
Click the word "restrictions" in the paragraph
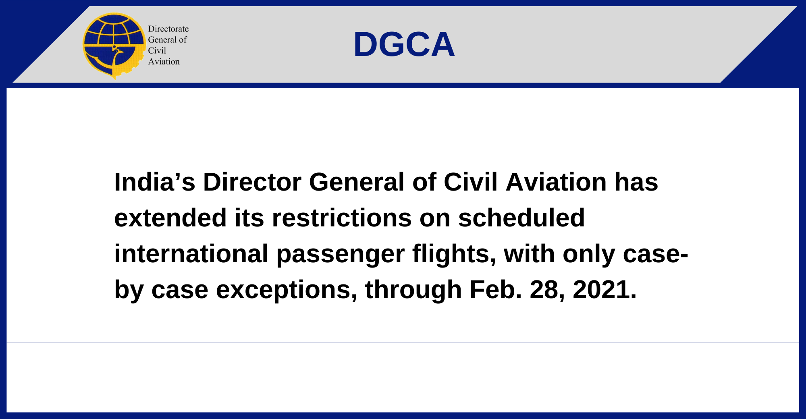pos(342,218)
